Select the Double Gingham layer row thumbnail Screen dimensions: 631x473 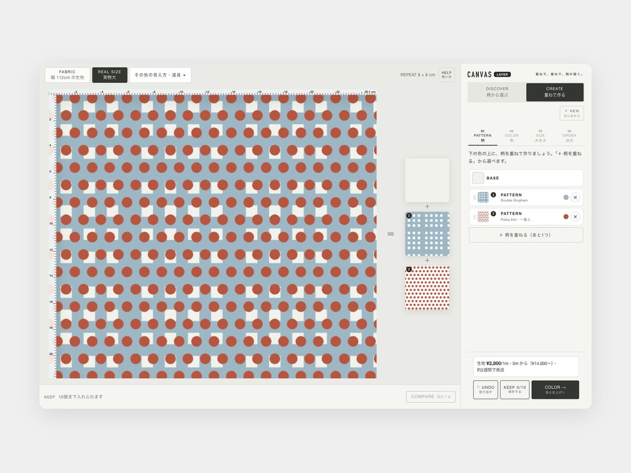[483, 198]
